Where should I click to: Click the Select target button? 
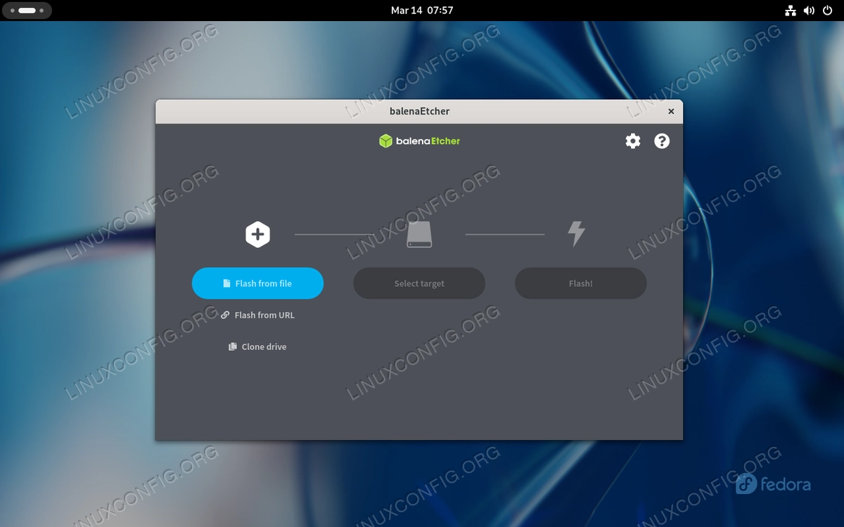[419, 283]
